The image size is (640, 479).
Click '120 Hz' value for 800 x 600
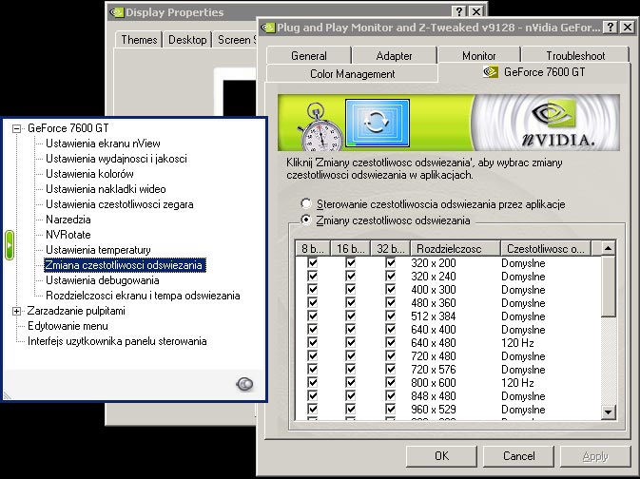[517, 383]
